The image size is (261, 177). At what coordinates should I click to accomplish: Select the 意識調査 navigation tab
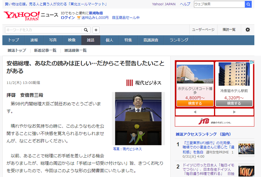coord(151,40)
